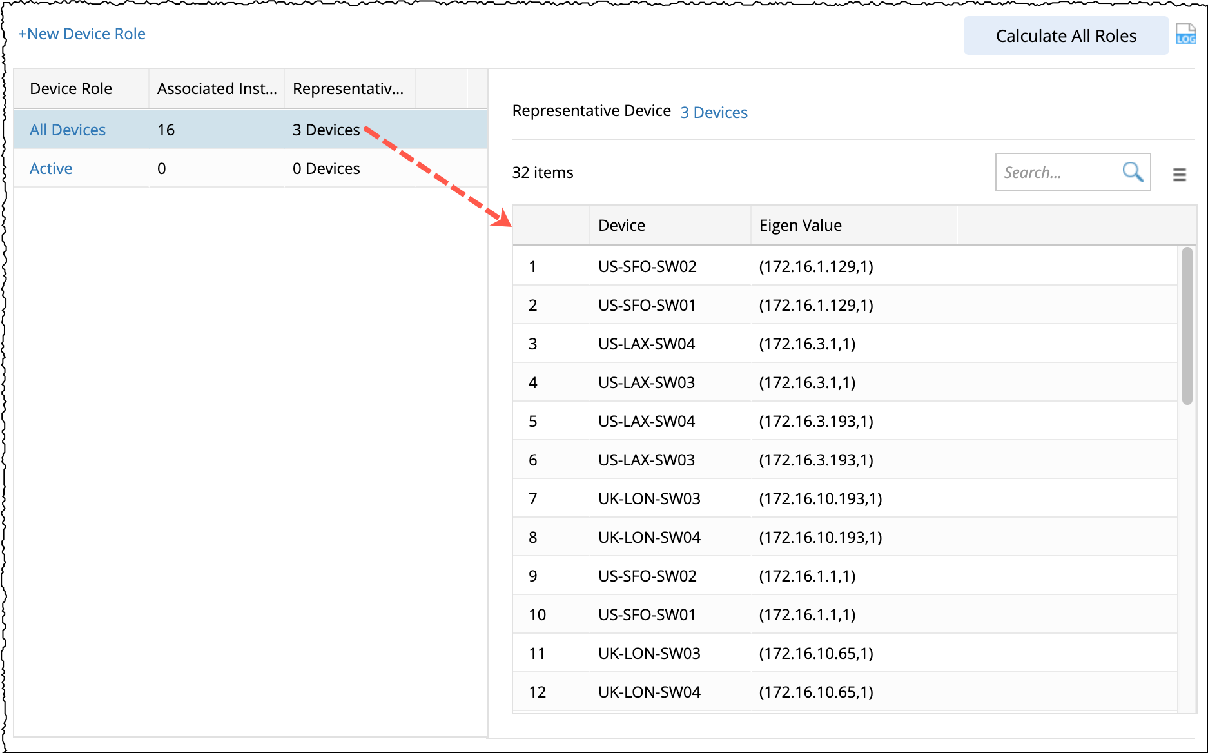This screenshot has width=1208, height=753.
Task: Click the Device Role column header
Action: (71, 89)
